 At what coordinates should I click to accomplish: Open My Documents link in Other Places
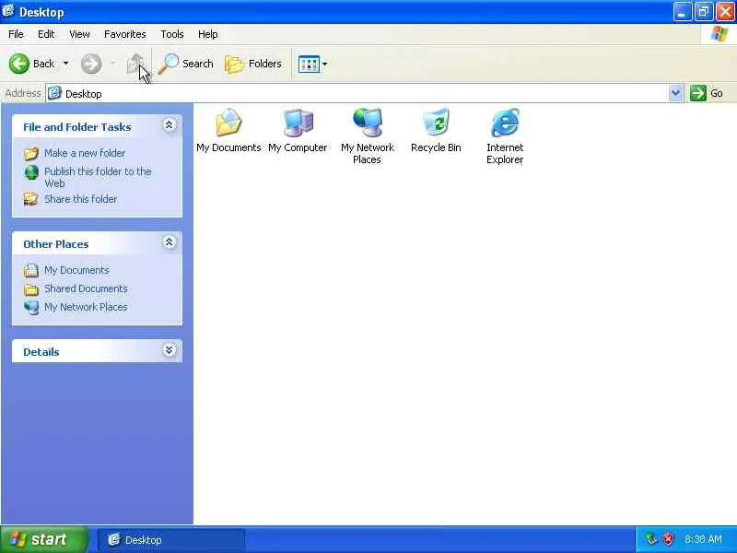[76, 270]
